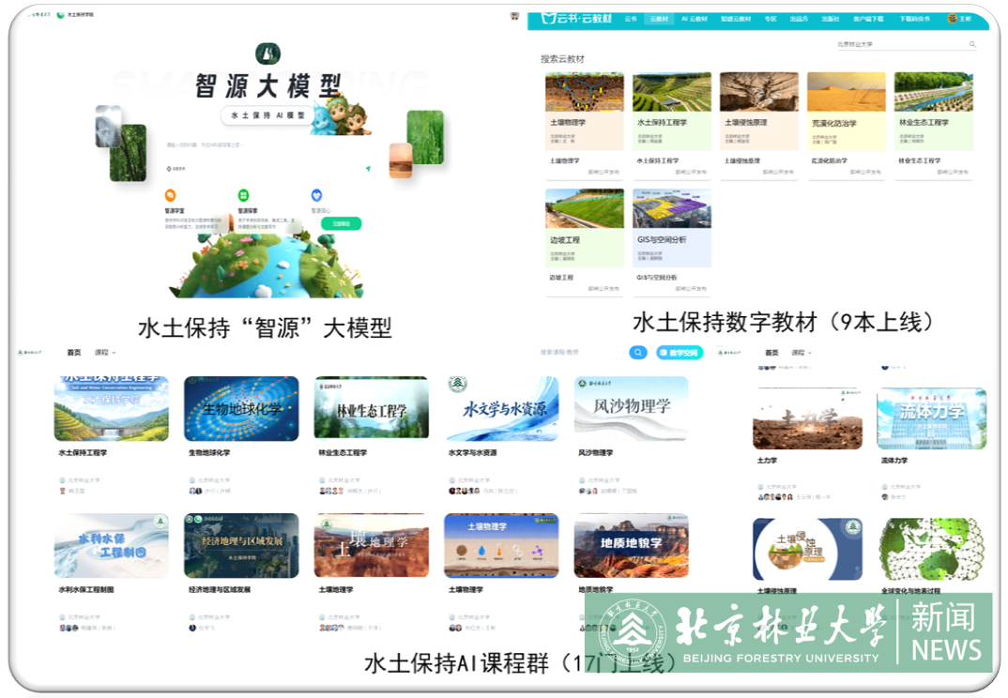Screen dimensions: 1008x698
Task: Expand 课程 dropdown in right course panel
Action: [800, 353]
